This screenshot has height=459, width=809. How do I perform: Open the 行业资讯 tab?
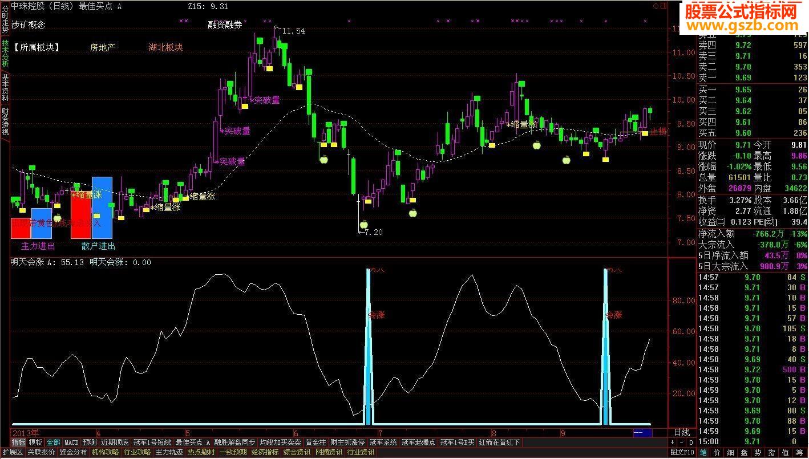[361, 453]
